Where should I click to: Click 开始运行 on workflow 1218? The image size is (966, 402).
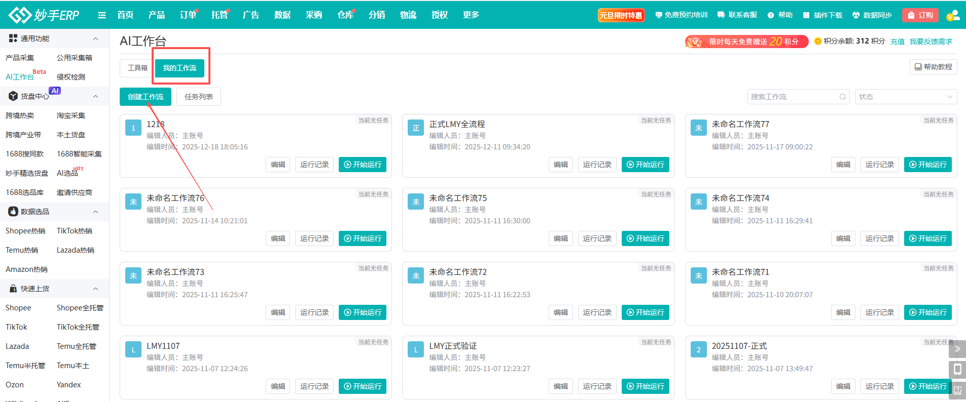(363, 165)
